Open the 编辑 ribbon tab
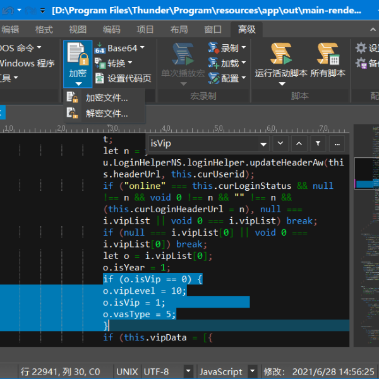Screen dimensions: 379x379 pos(10,30)
